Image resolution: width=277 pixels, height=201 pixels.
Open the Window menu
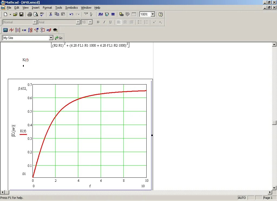click(x=86, y=8)
